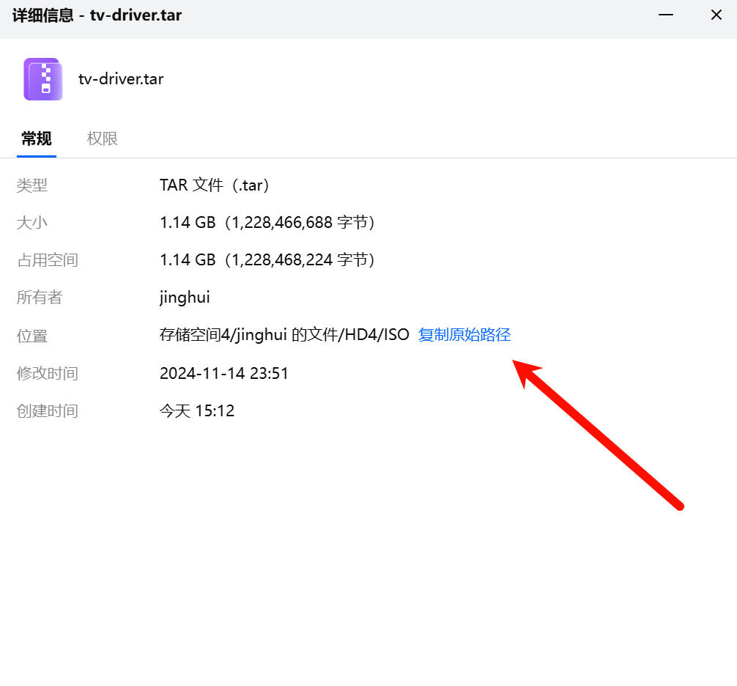
Task: Select the 1,228,468,224 字节 disk usage value
Action: [302, 260]
